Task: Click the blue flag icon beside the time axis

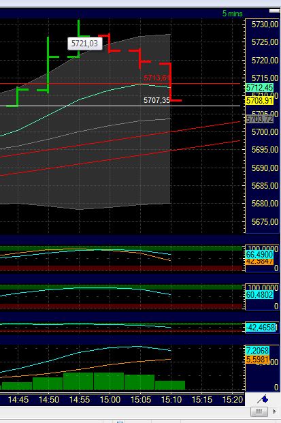Action: point(263,398)
